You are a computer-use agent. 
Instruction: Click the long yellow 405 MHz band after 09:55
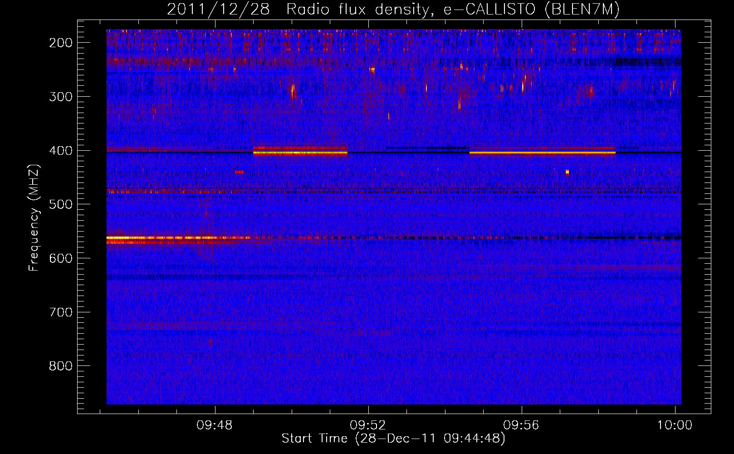[x=542, y=153]
